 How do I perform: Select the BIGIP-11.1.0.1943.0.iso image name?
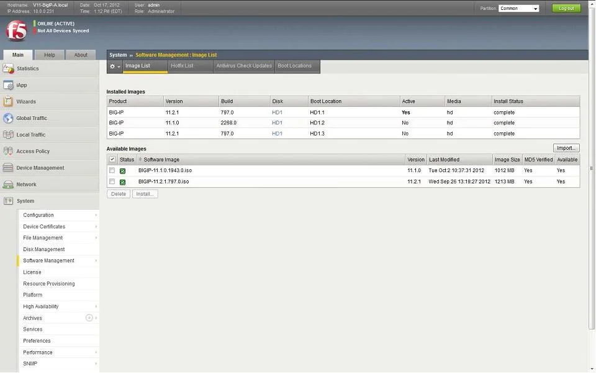(165, 170)
